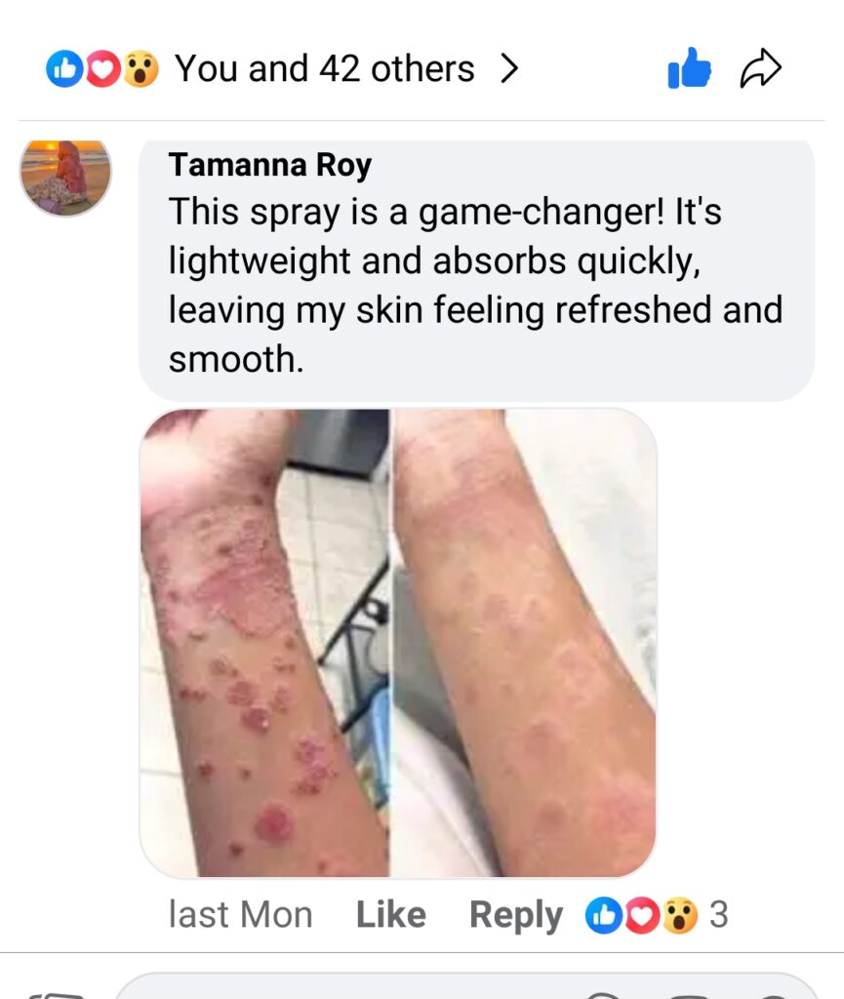
Task: Open the left before-photo of the arm
Action: coord(264,643)
